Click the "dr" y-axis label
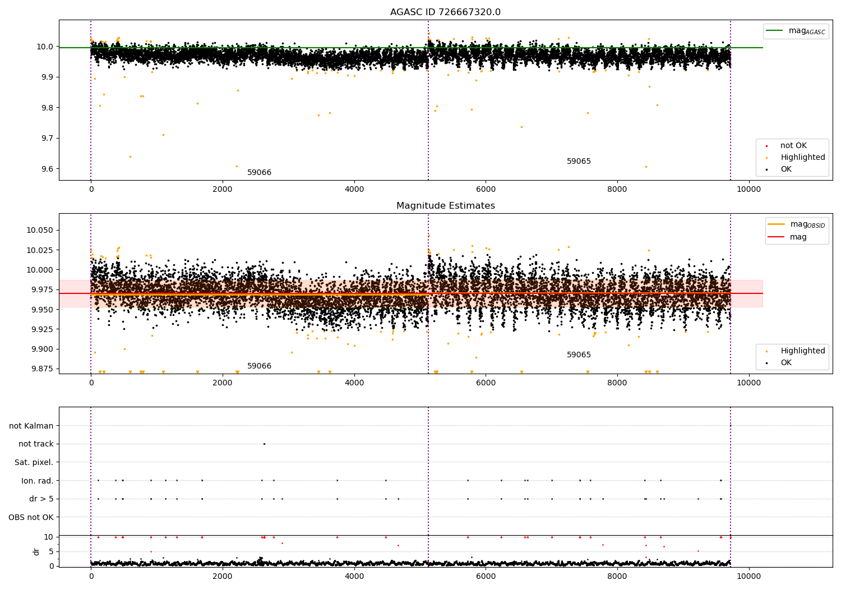Image resolution: width=841 pixels, height=589 pixels. (36, 551)
